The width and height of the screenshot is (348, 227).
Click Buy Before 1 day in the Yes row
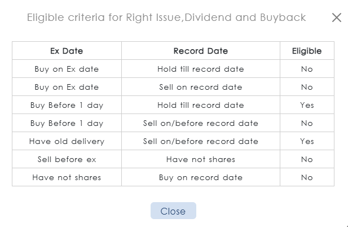pyautogui.click(x=67, y=105)
